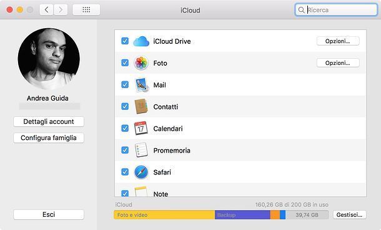Uncheck the Foto checkbox

[125, 62]
